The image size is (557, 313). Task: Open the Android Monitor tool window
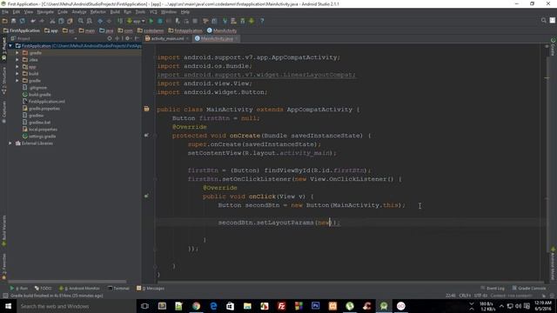tap(79, 288)
